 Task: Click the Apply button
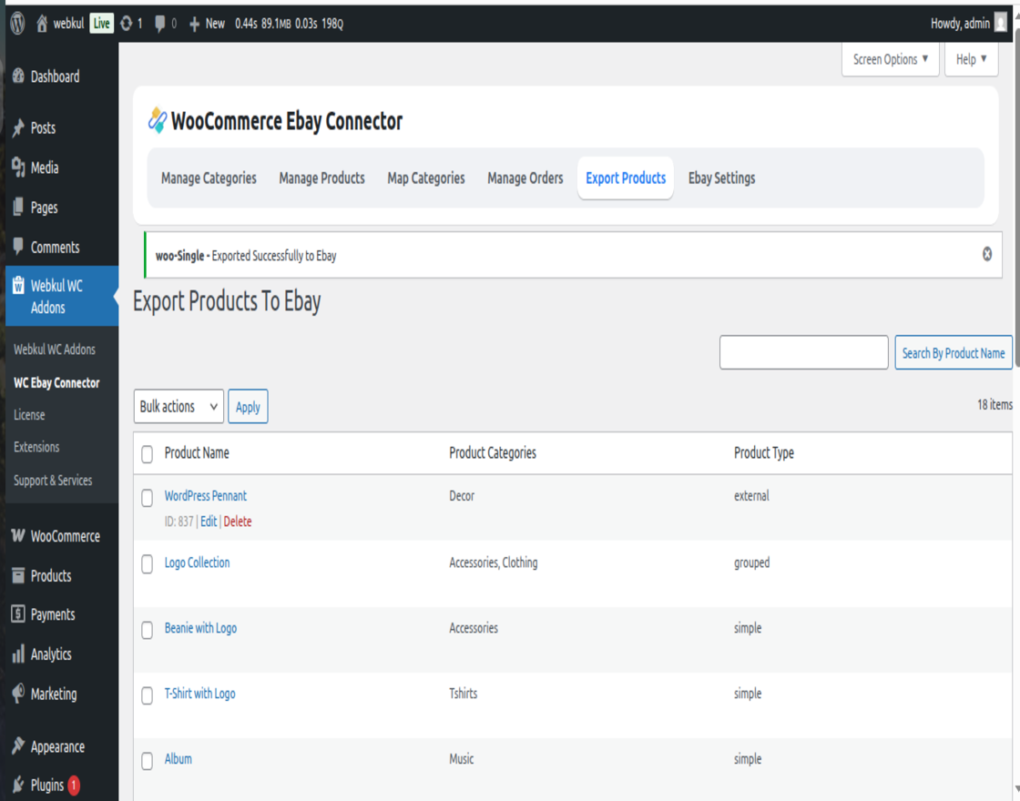click(248, 406)
